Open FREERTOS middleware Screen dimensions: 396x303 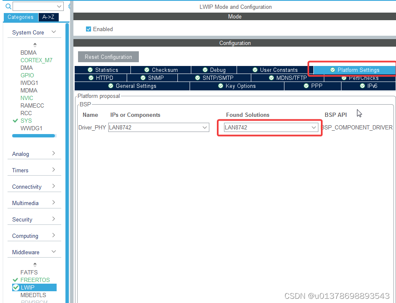coord(35,280)
